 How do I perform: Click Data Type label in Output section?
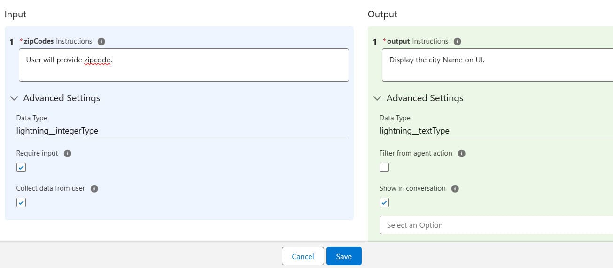[395, 118]
